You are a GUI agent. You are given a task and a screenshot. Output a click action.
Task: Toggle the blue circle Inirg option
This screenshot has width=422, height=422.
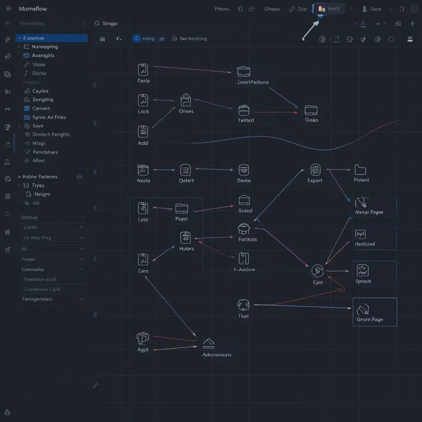coord(136,39)
